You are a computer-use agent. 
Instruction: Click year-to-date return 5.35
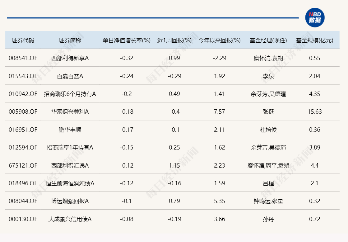click(220, 201)
